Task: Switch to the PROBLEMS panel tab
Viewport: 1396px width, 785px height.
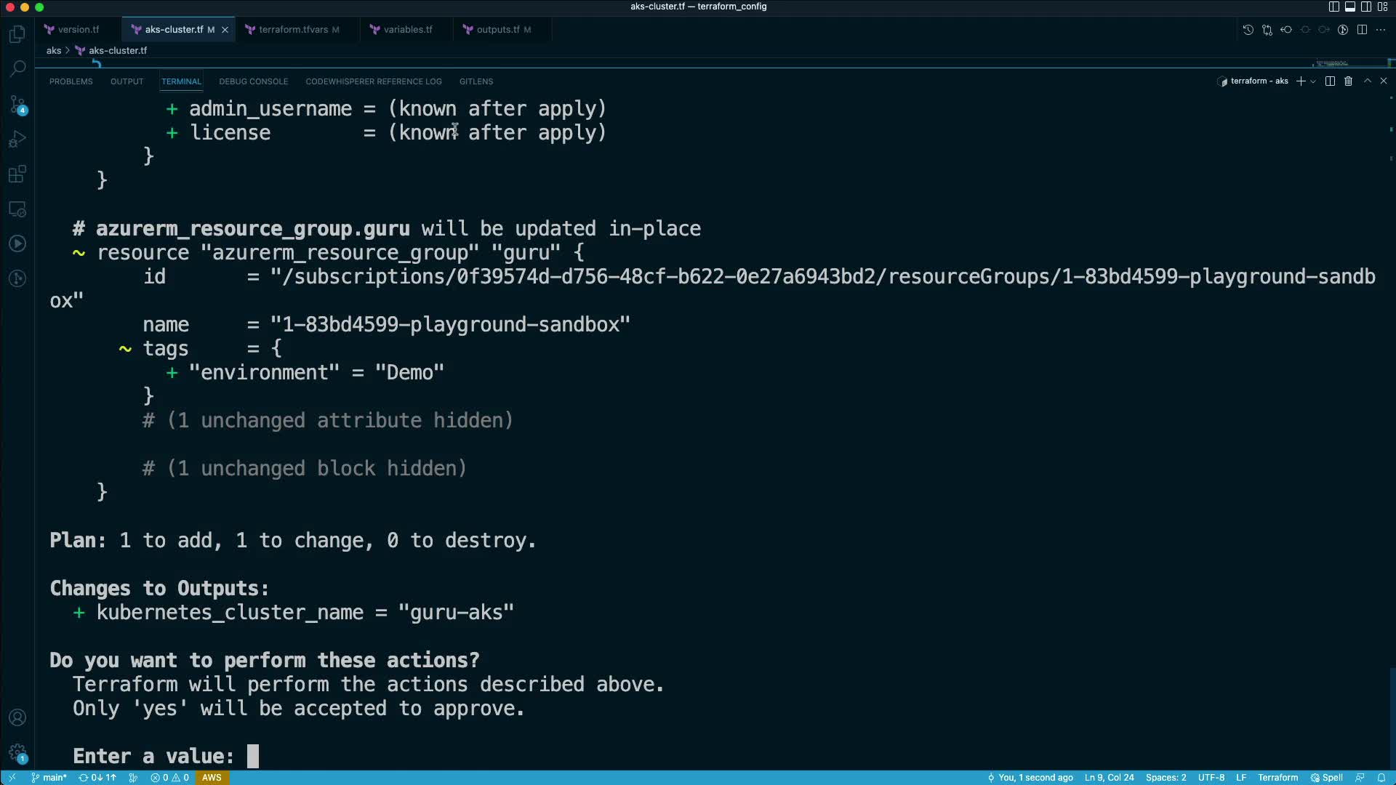Action: click(71, 81)
